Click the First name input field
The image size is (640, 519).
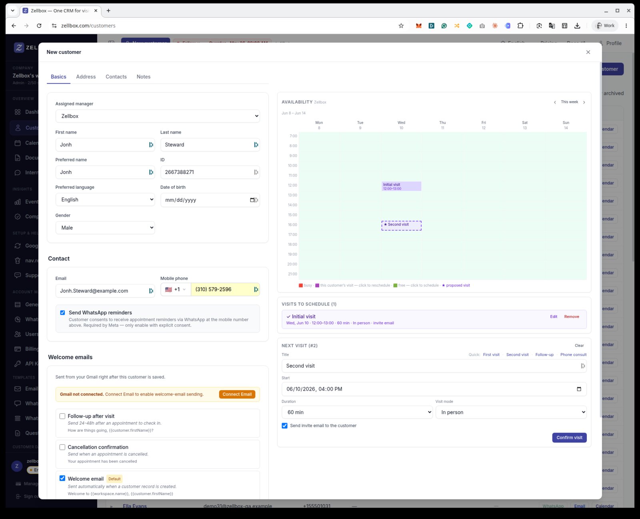click(x=105, y=145)
